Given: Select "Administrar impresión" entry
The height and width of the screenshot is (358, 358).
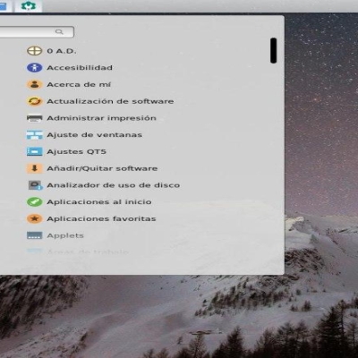Looking at the screenshot, I should pyautogui.click(x=101, y=118).
